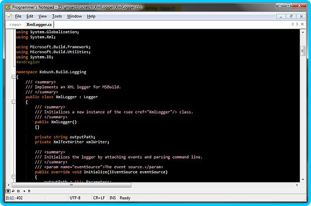Click vertical scrollbar up arrow
This screenshot has height=206, width=311.
(303, 32)
